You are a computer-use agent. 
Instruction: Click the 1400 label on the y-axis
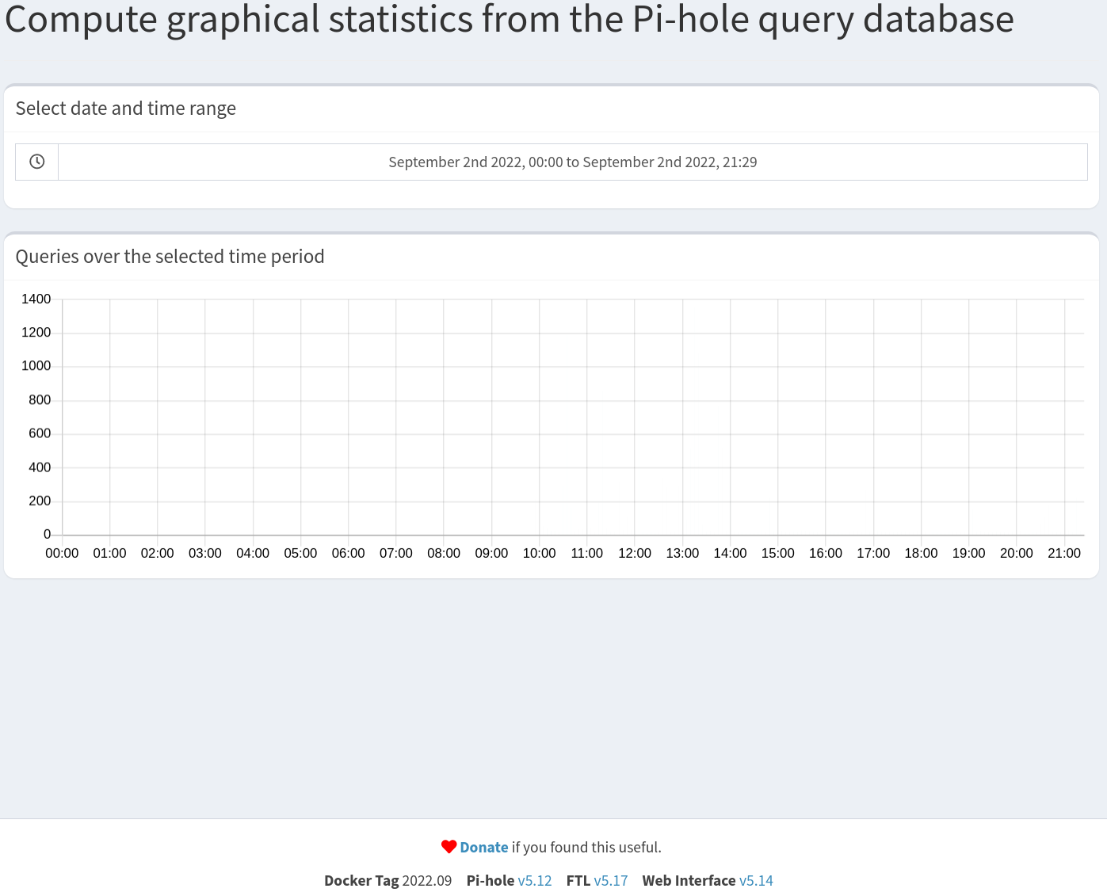36,299
